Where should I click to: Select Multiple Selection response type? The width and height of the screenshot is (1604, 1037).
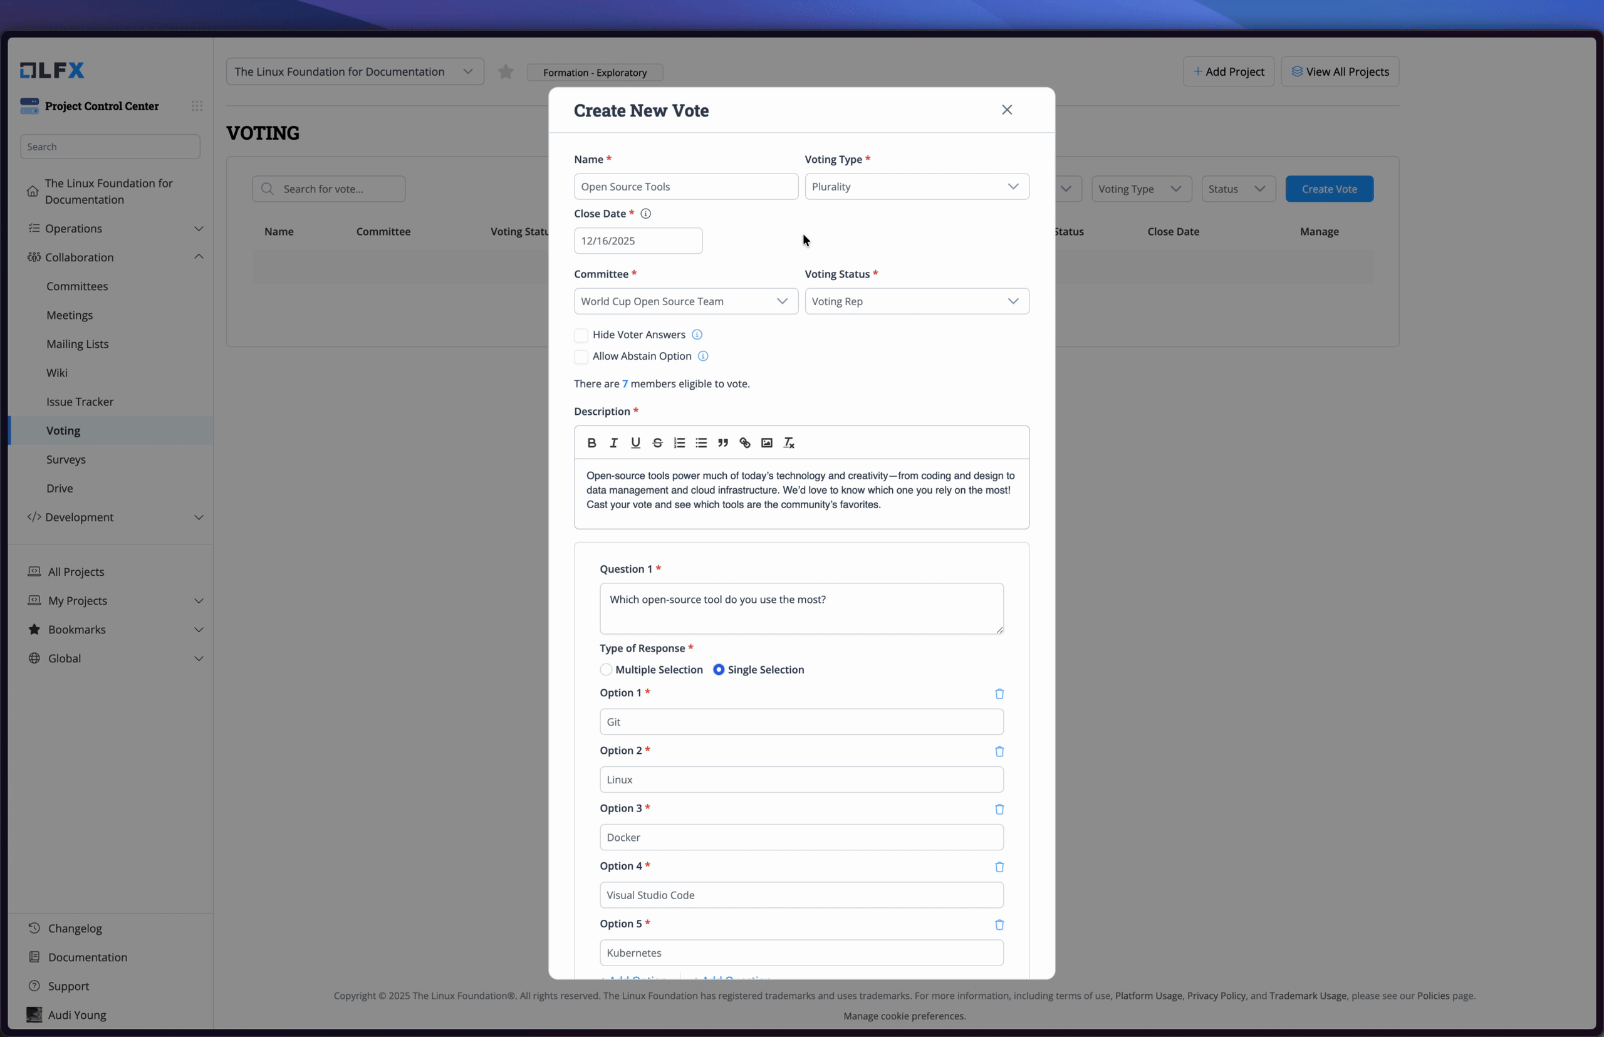[x=606, y=669]
